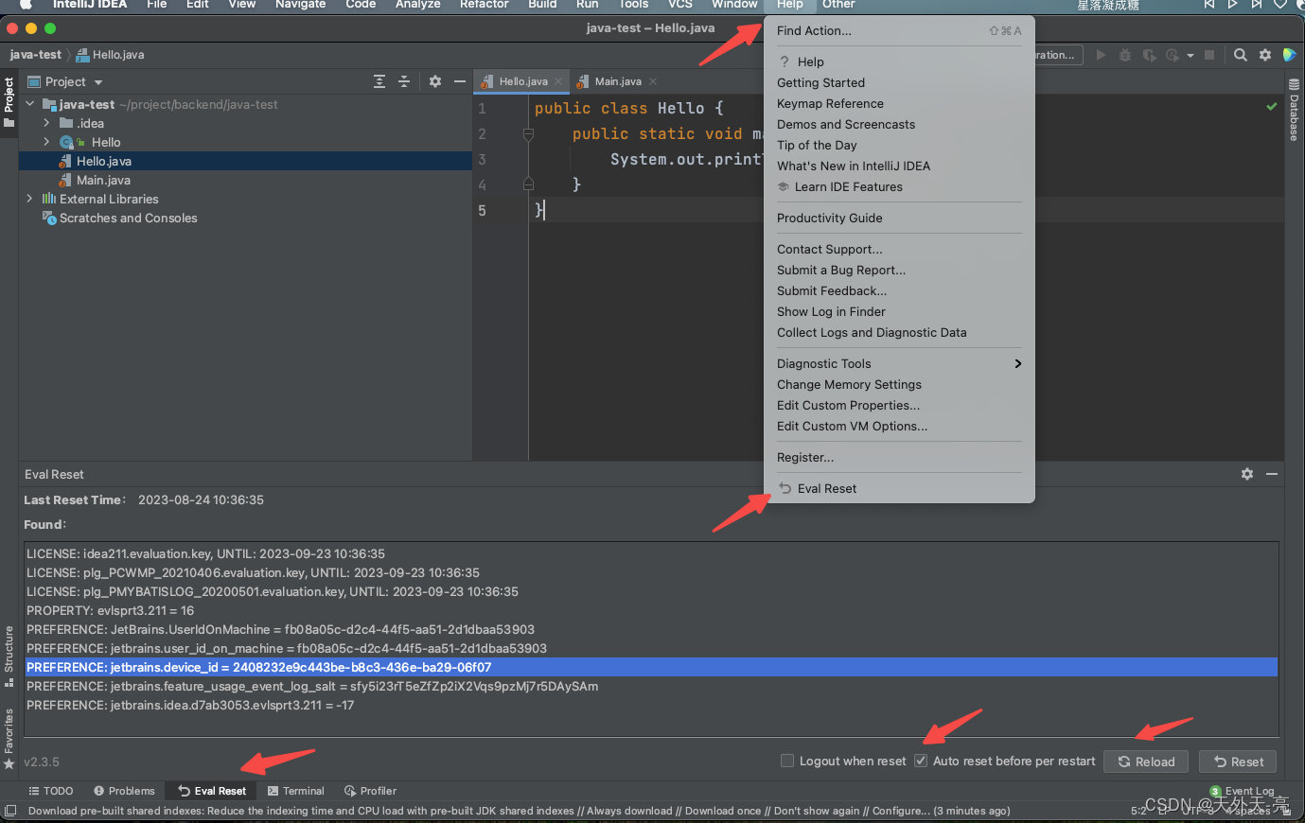Image resolution: width=1305 pixels, height=823 pixels.
Task: Click the Expand All icon in Project panel
Action: (379, 81)
